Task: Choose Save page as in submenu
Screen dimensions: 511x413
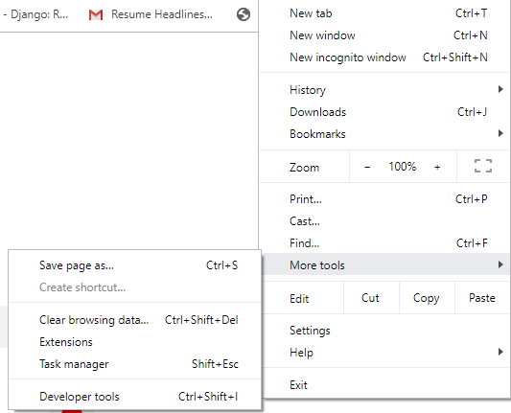Action: [135, 265]
